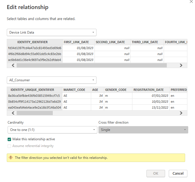Image resolution: width=195 pixels, height=182 pixels.
Task: Click the Device Link Data horizontal scrollbar thumb
Action: point(92,65)
